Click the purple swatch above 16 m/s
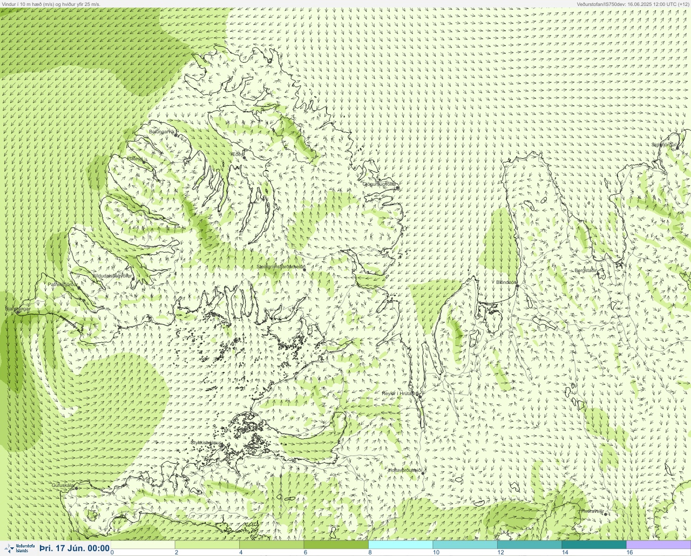The image size is (691, 556). pos(659,545)
